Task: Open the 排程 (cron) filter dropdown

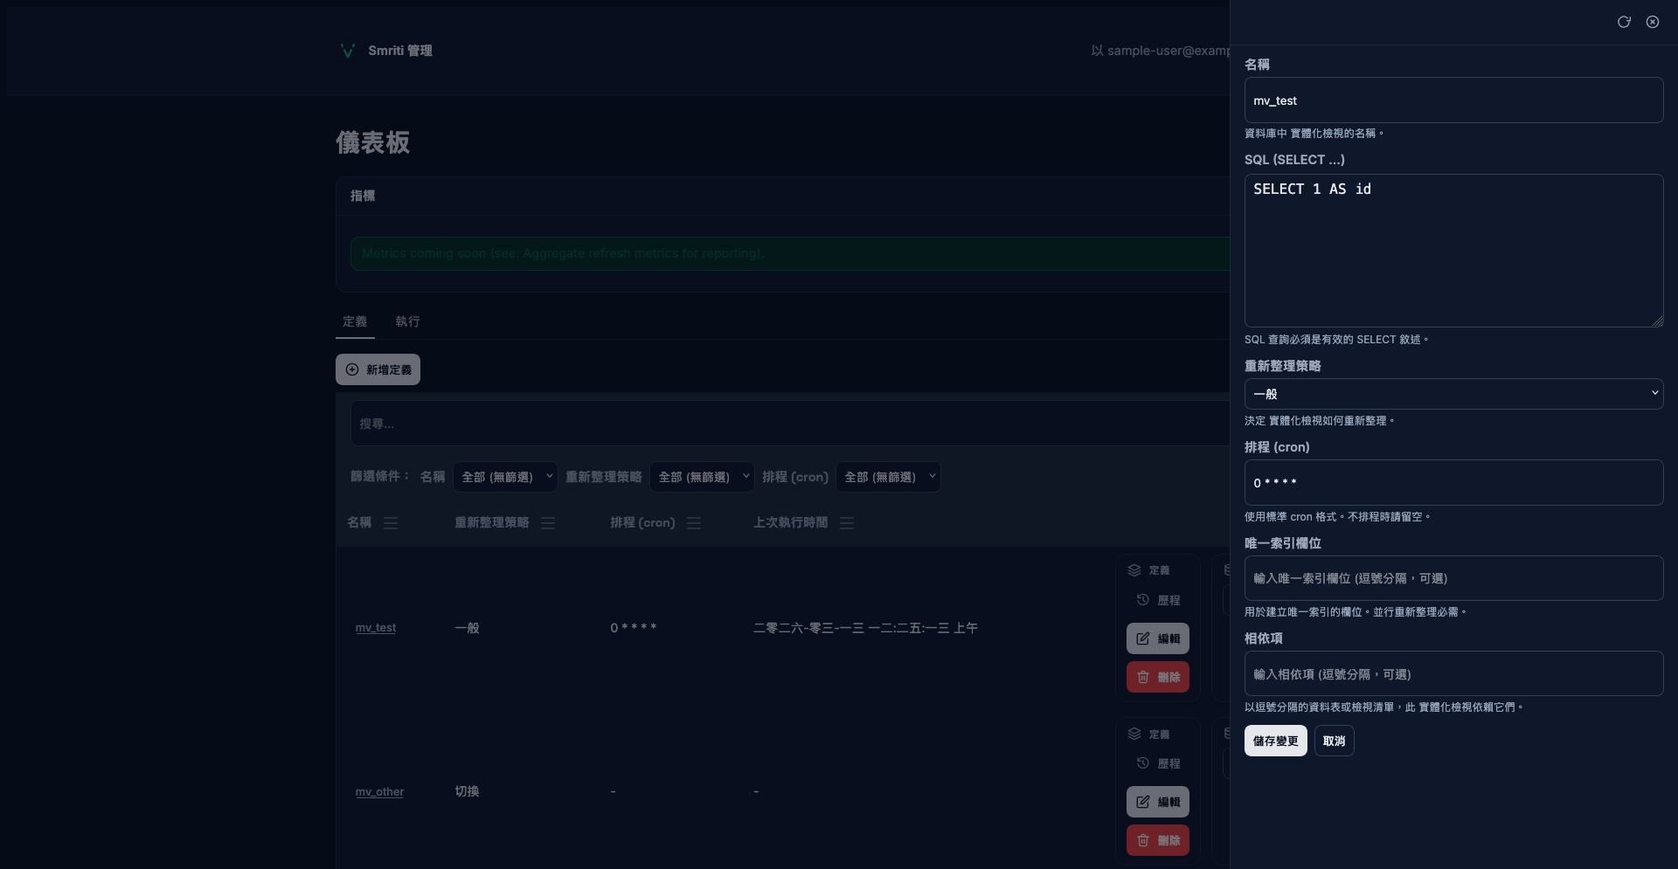Action: [x=888, y=477]
